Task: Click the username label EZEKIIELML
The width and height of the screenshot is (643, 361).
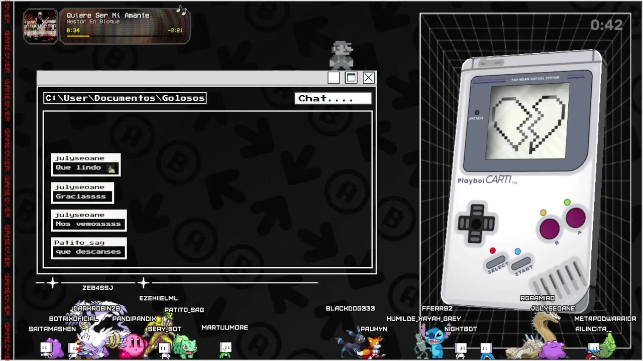Action: click(158, 298)
